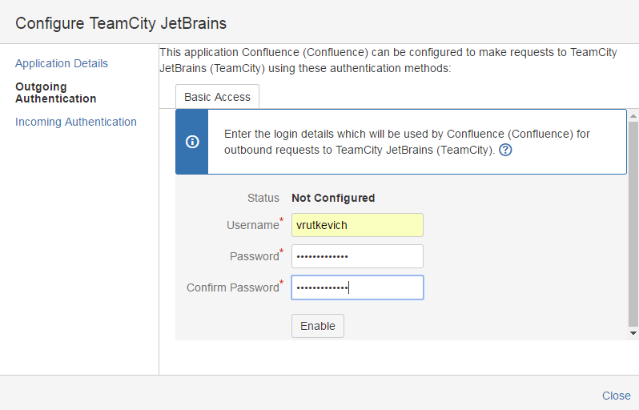The height and width of the screenshot is (410, 639).
Task: Click the blue info icon in the message box
Action: pyautogui.click(x=192, y=142)
